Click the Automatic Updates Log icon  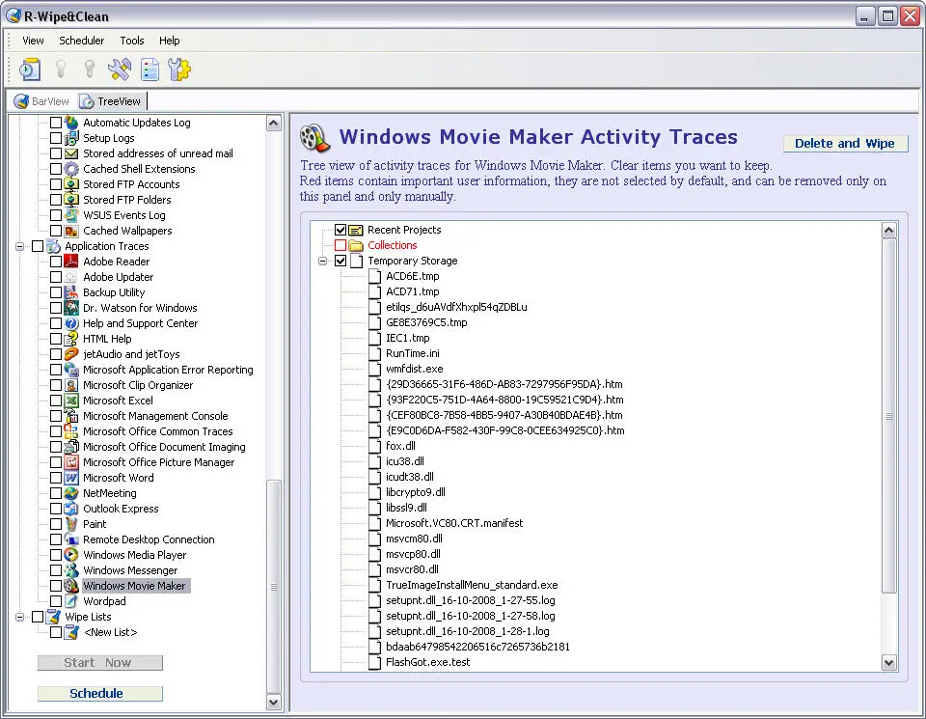coord(71,123)
